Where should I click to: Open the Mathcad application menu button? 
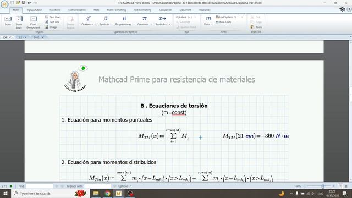pos(4,4)
